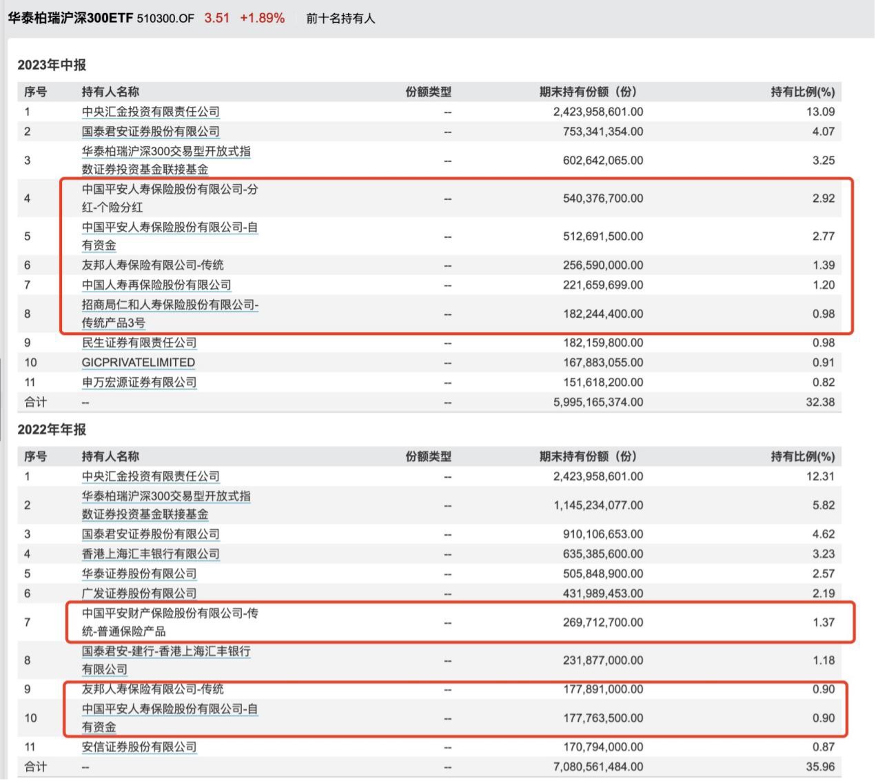Open 中国人寿再保险股份有限公司 holder link

(x=156, y=285)
